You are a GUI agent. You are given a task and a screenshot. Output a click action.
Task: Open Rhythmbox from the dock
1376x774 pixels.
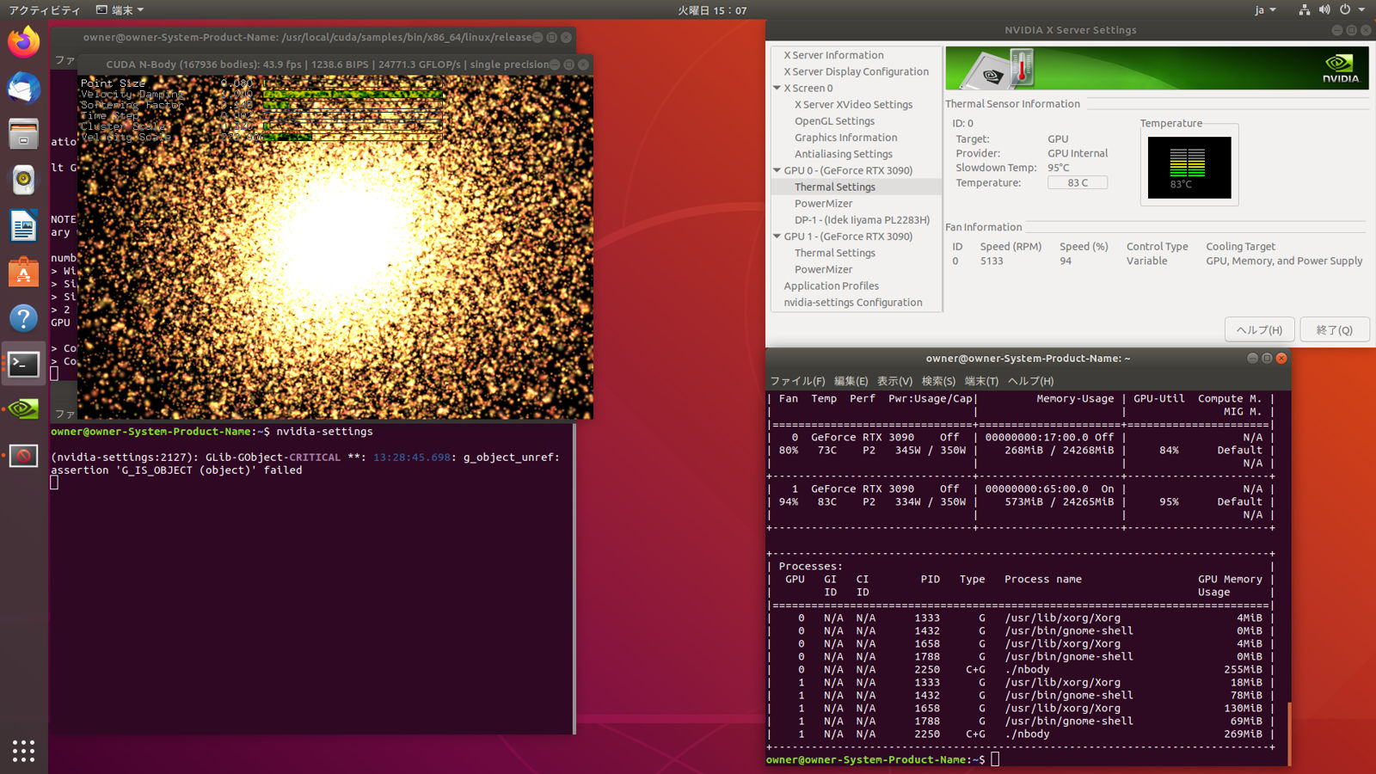coord(23,181)
